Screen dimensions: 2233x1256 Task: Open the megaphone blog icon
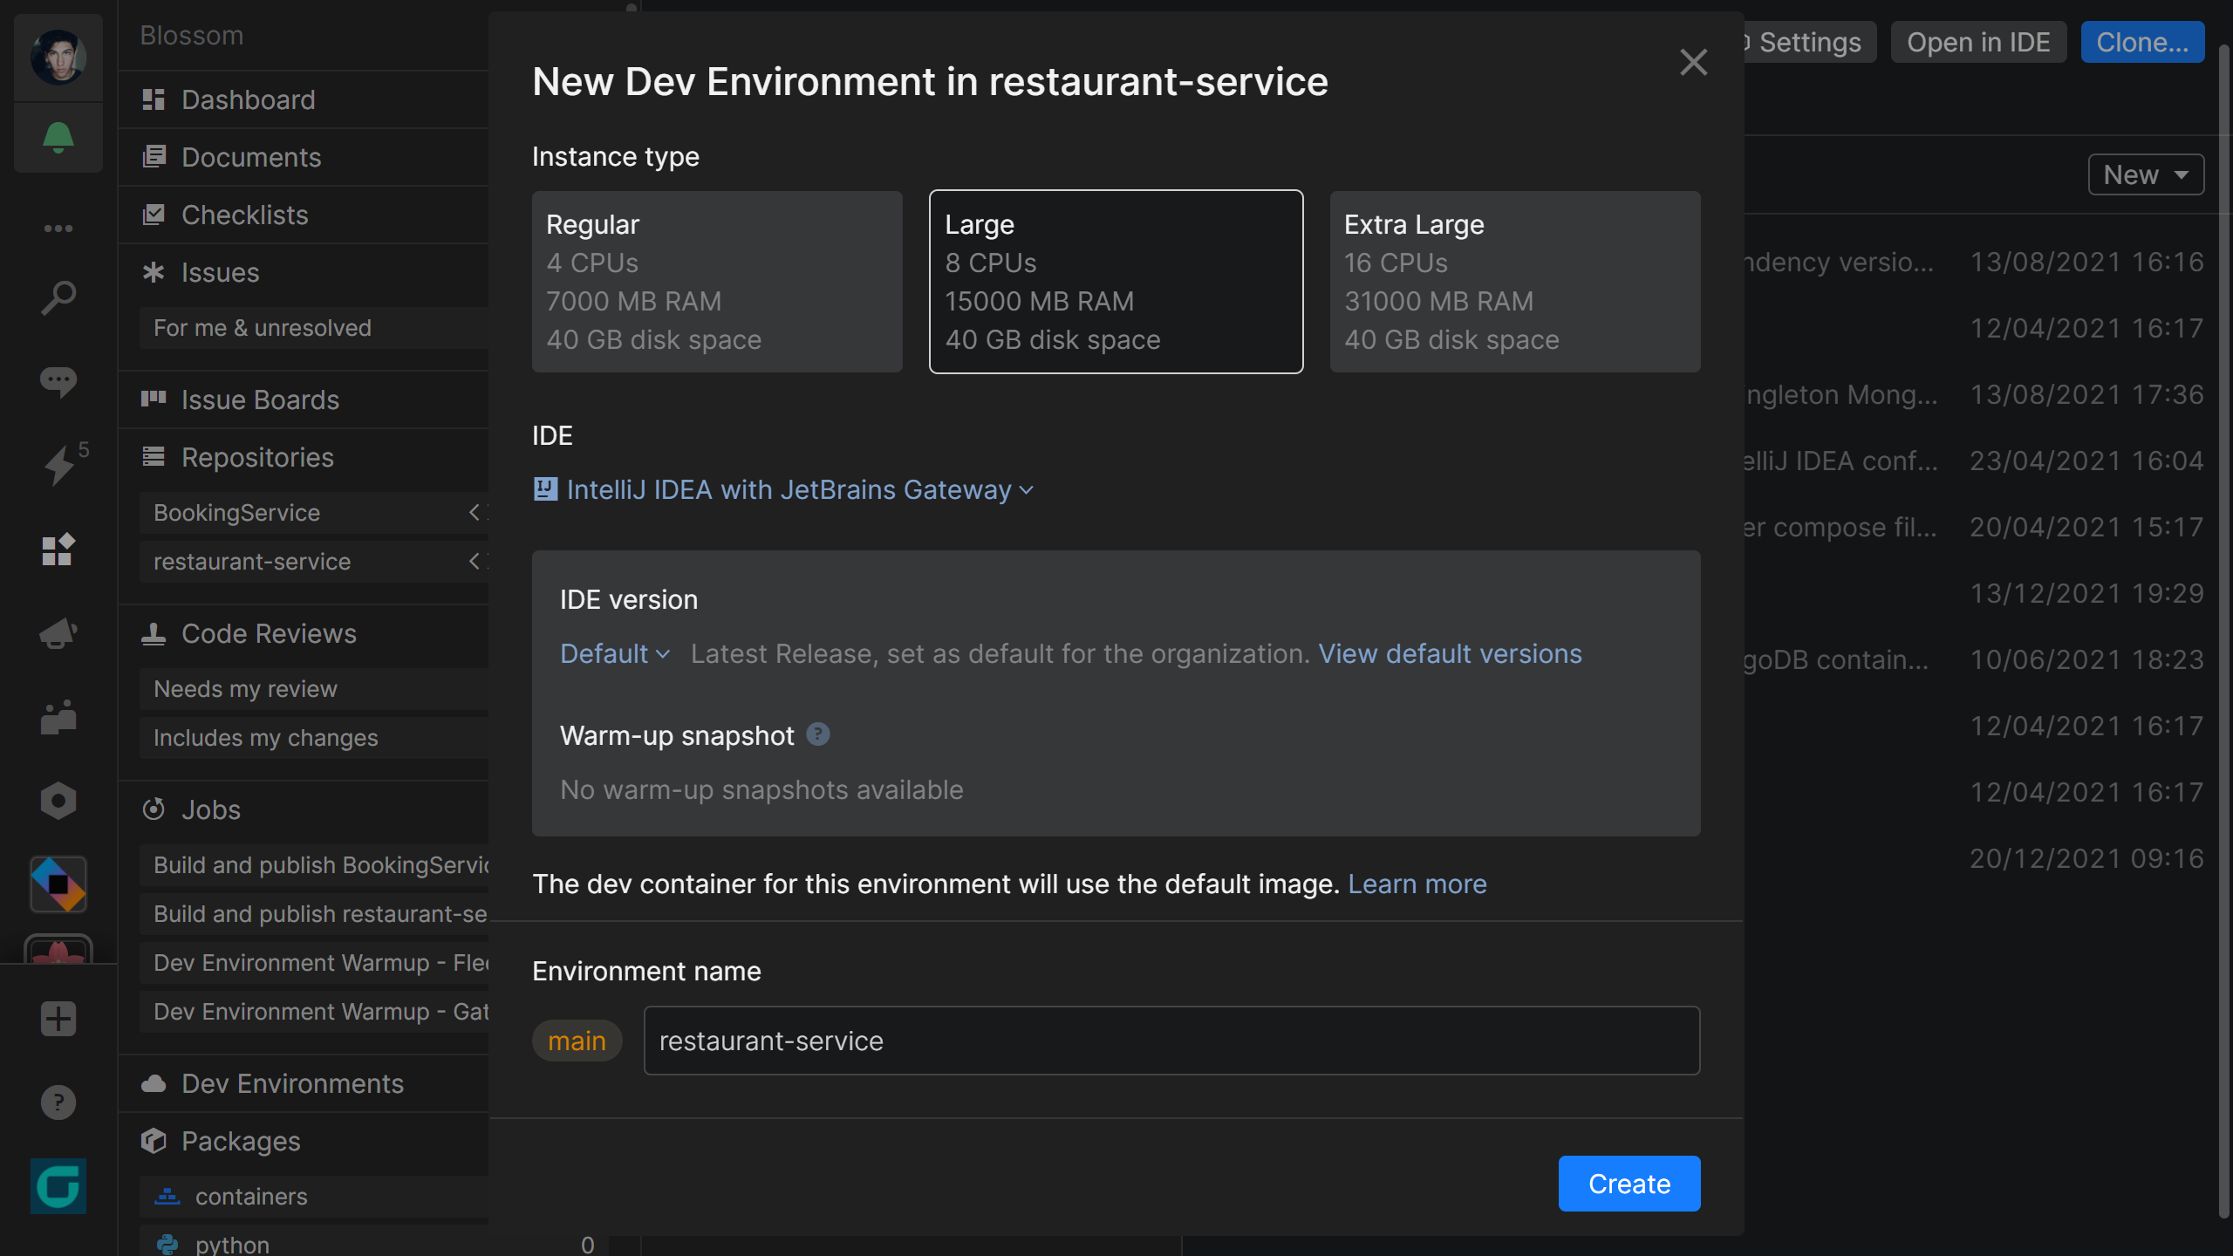pyautogui.click(x=58, y=632)
